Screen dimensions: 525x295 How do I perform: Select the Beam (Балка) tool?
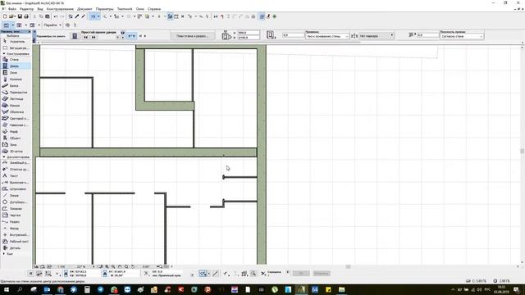click(x=16, y=86)
